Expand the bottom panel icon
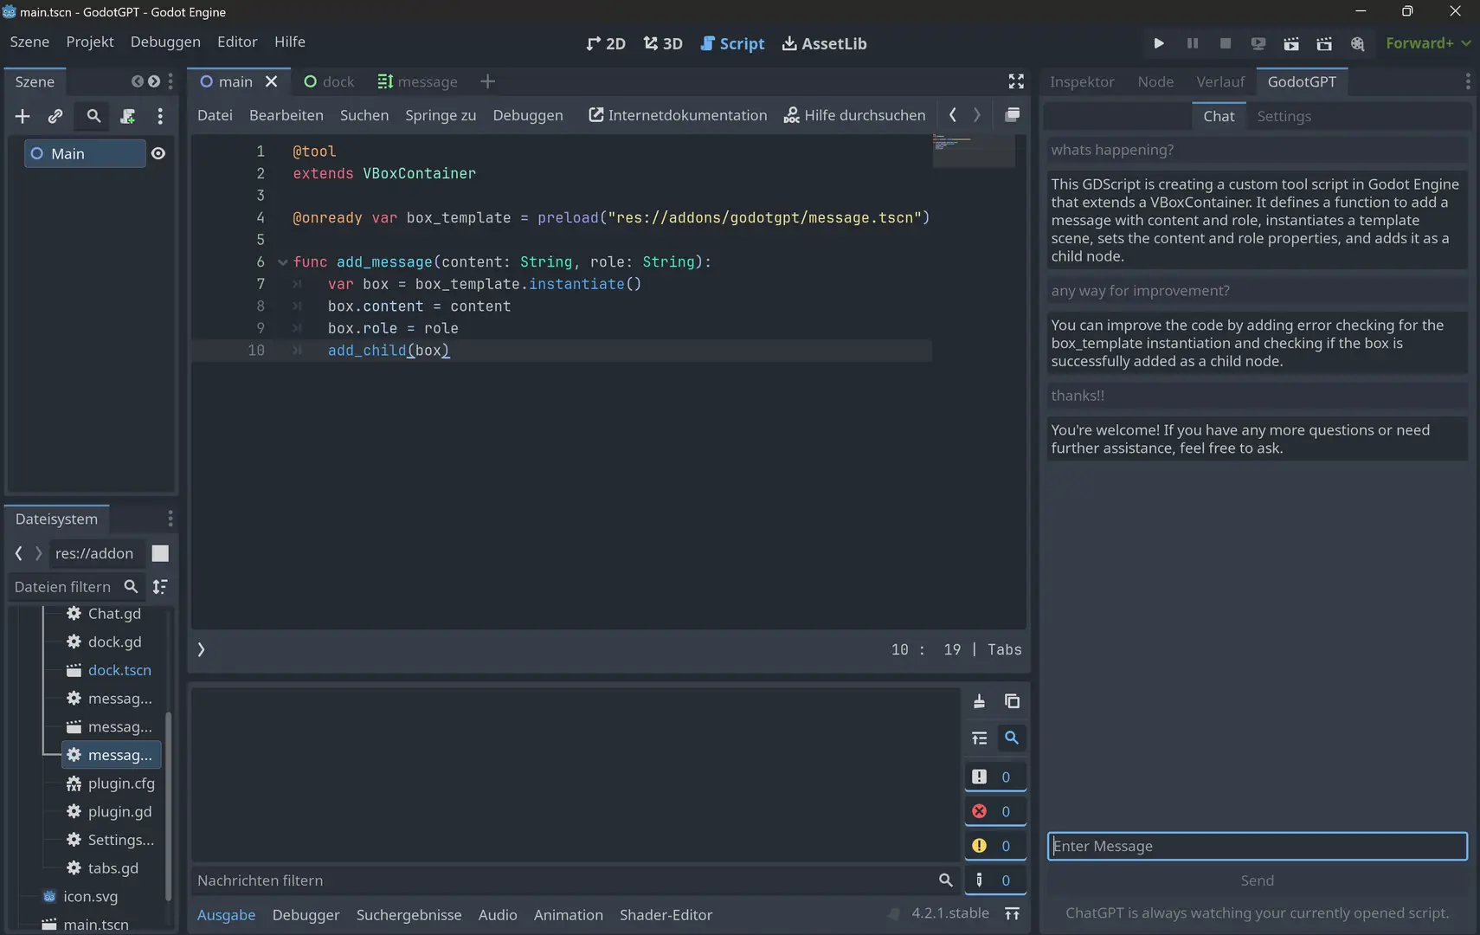Image resolution: width=1480 pixels, height=935 pixels. click(x=1012, y=914)
